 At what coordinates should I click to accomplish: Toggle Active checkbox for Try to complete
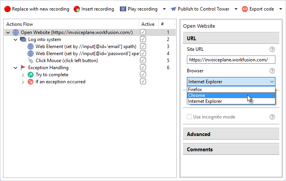[x=143, y=74]
